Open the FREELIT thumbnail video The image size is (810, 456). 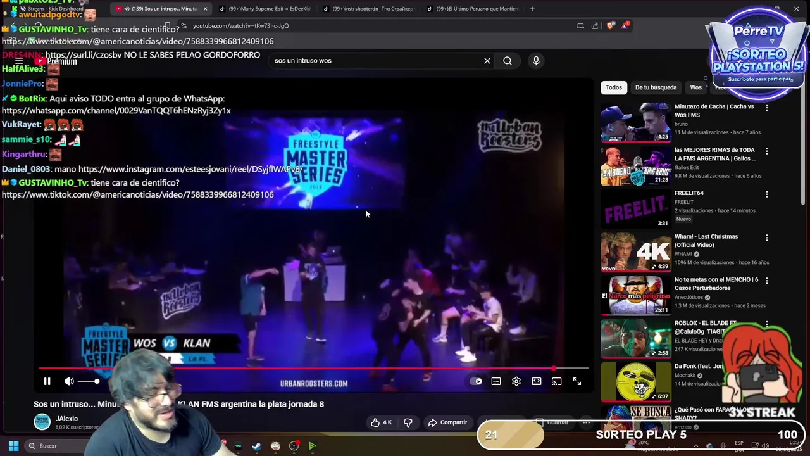coord(635,209)
